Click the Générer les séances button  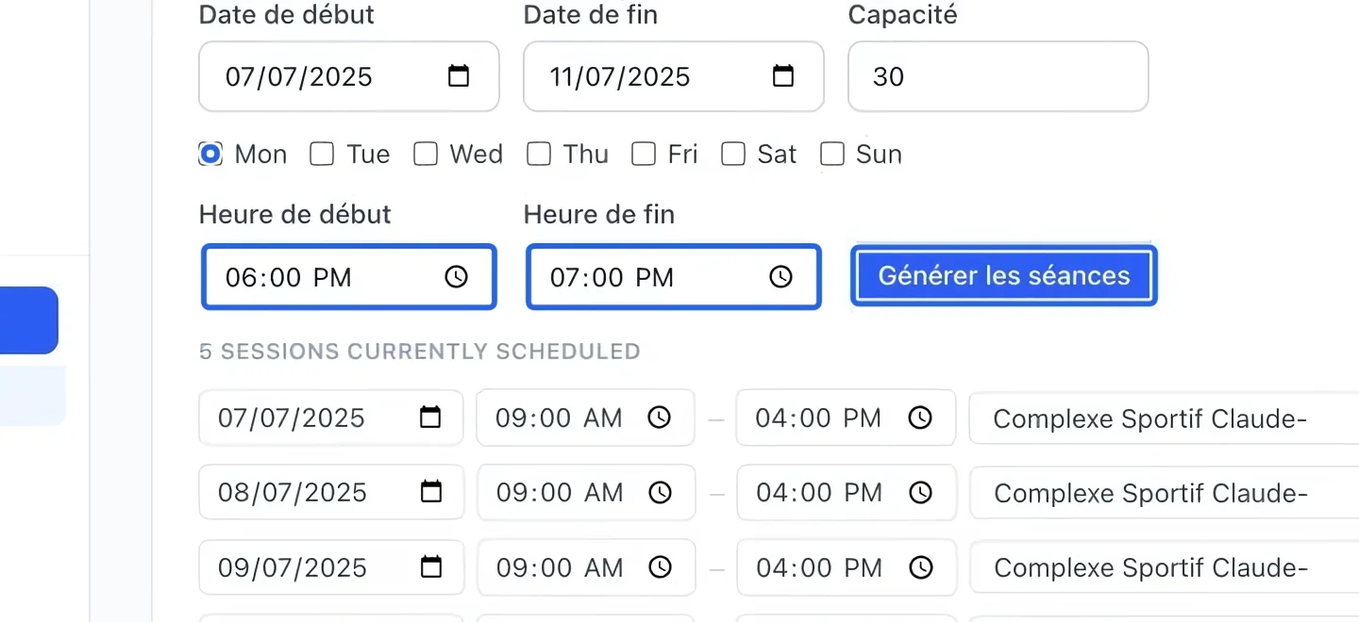click(x=1004, y=276)
